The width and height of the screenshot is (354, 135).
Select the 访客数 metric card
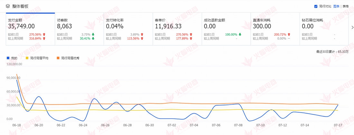79,29
